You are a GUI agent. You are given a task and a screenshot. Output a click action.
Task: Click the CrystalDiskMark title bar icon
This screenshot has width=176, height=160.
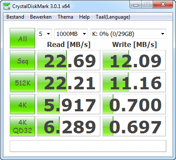(7, 6)
